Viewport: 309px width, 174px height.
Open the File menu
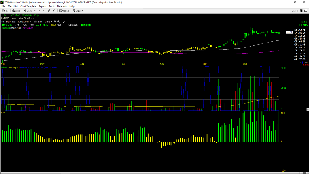point(3,6)
